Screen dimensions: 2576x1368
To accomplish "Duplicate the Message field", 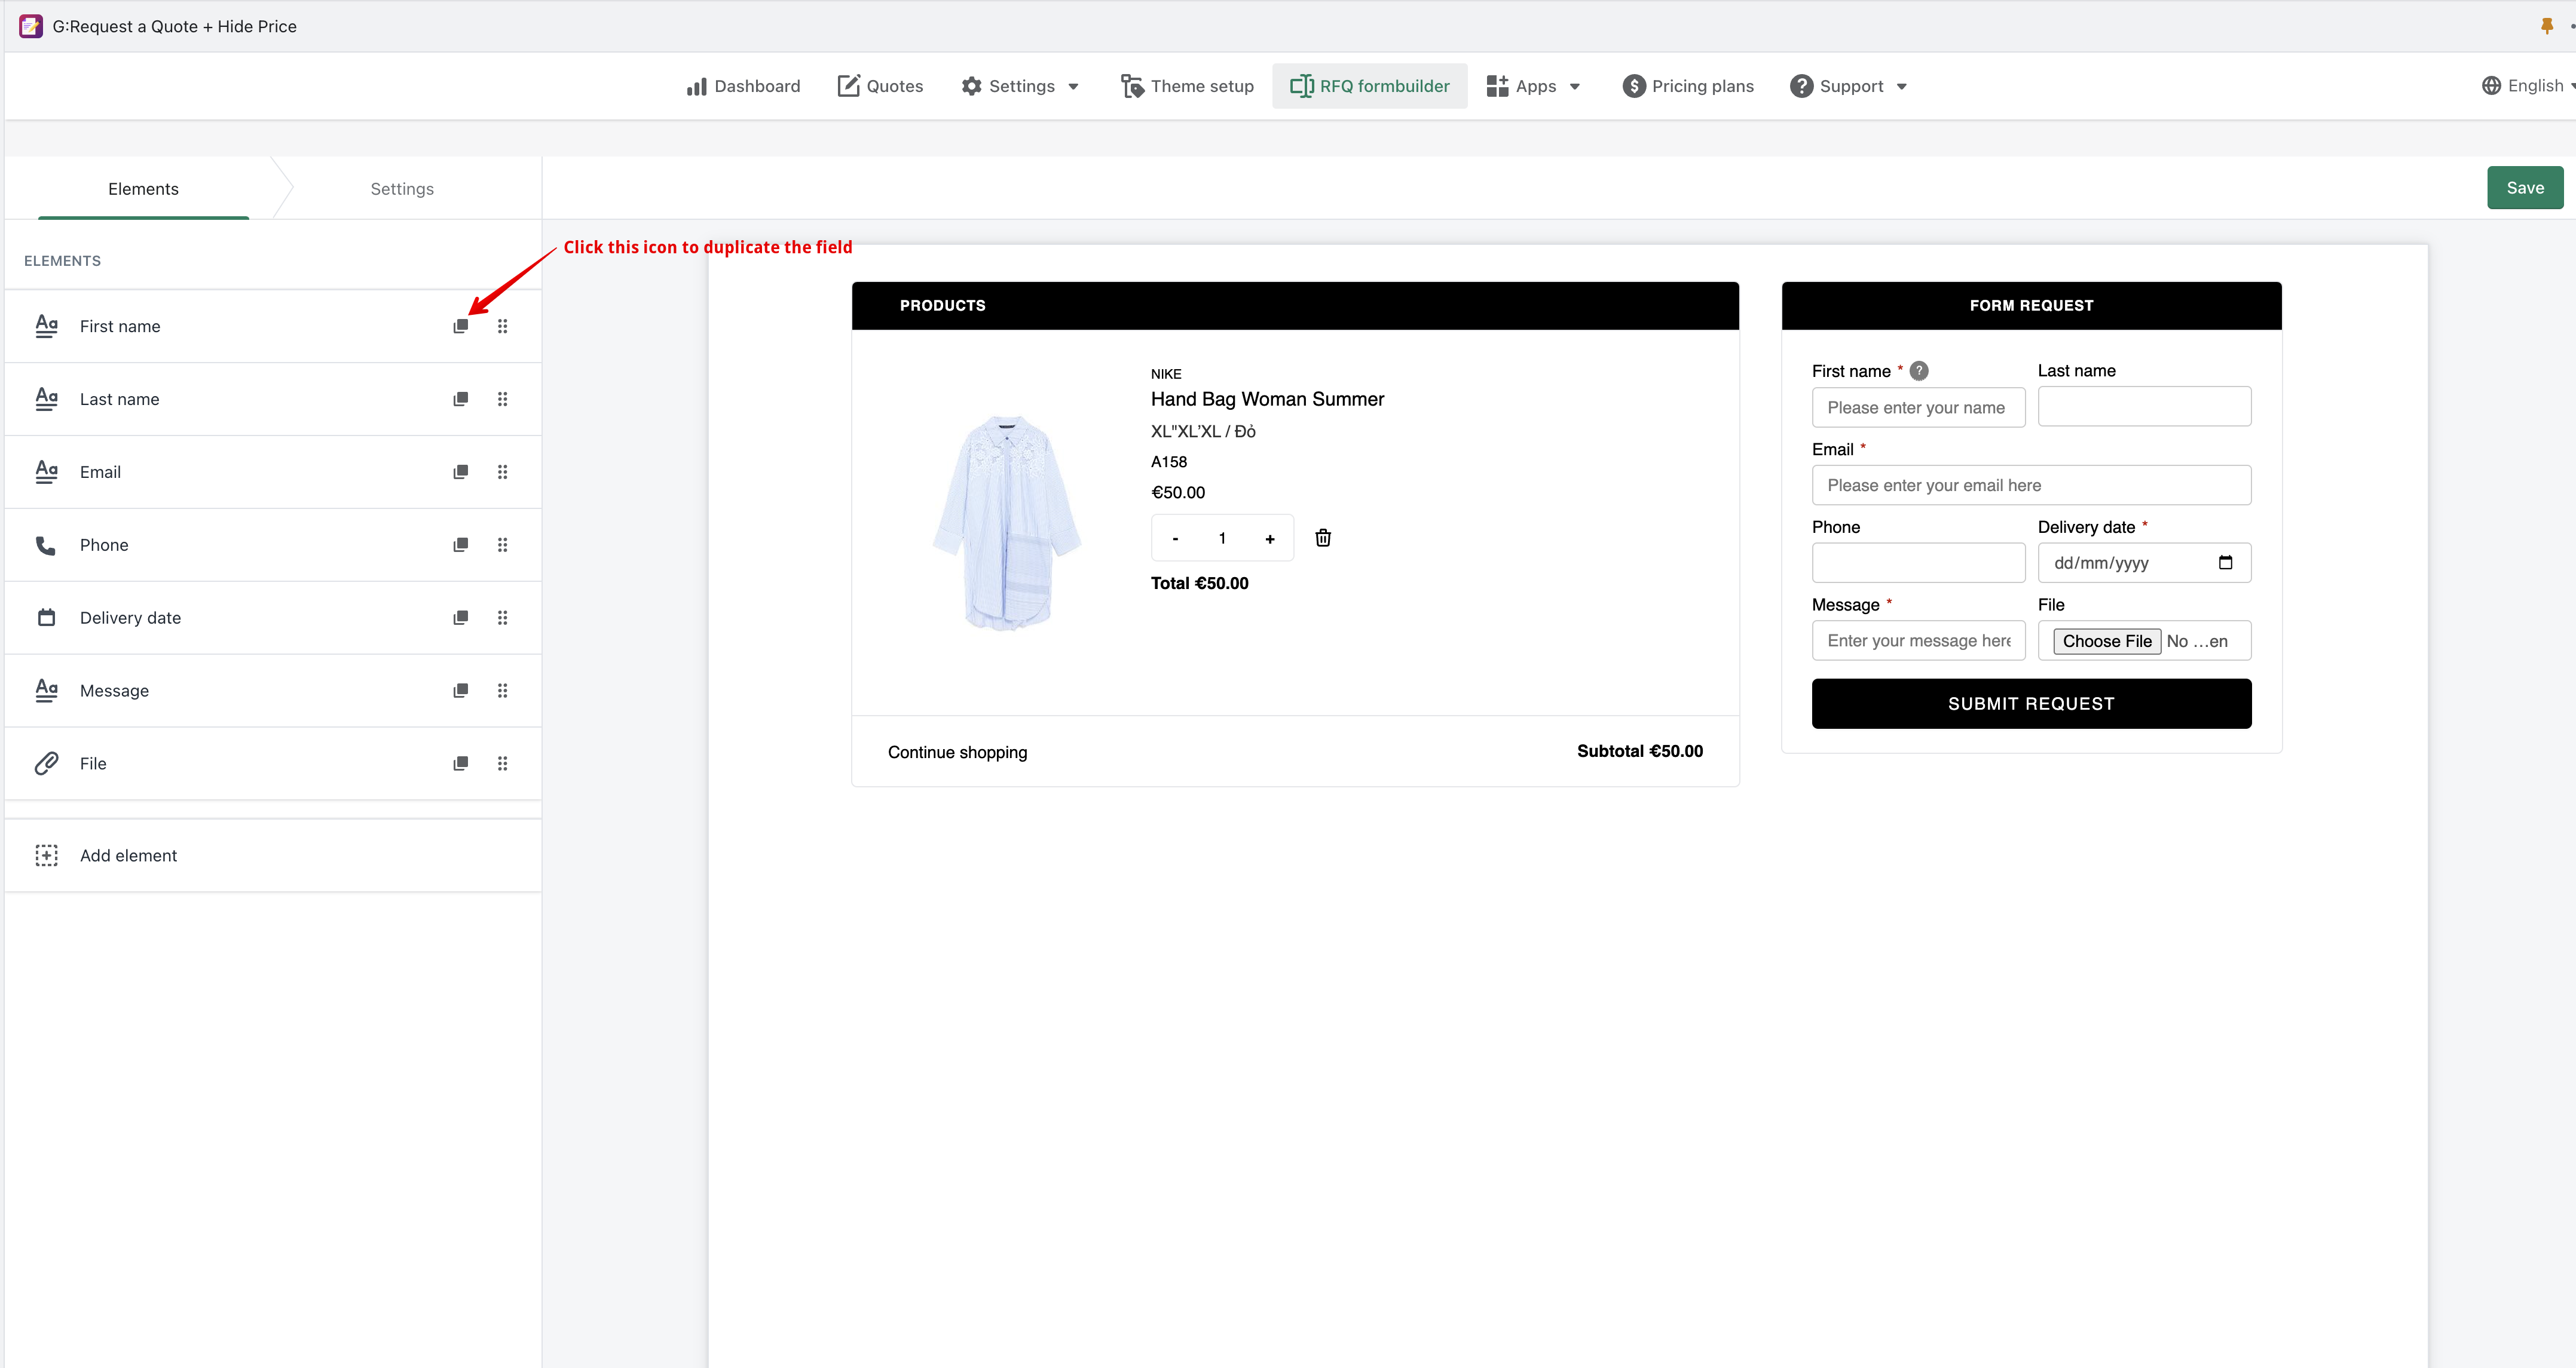I will click(x=460, y=691).
